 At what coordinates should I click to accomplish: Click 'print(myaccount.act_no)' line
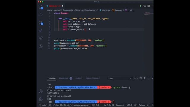tap(66, 43)
